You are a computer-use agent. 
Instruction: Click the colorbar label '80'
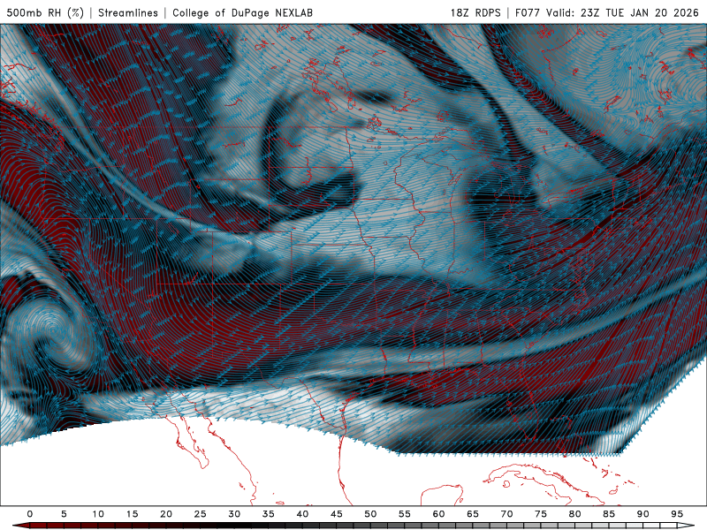(574, 514)
